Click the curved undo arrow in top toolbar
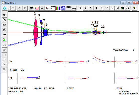 (x=20, y=8)
